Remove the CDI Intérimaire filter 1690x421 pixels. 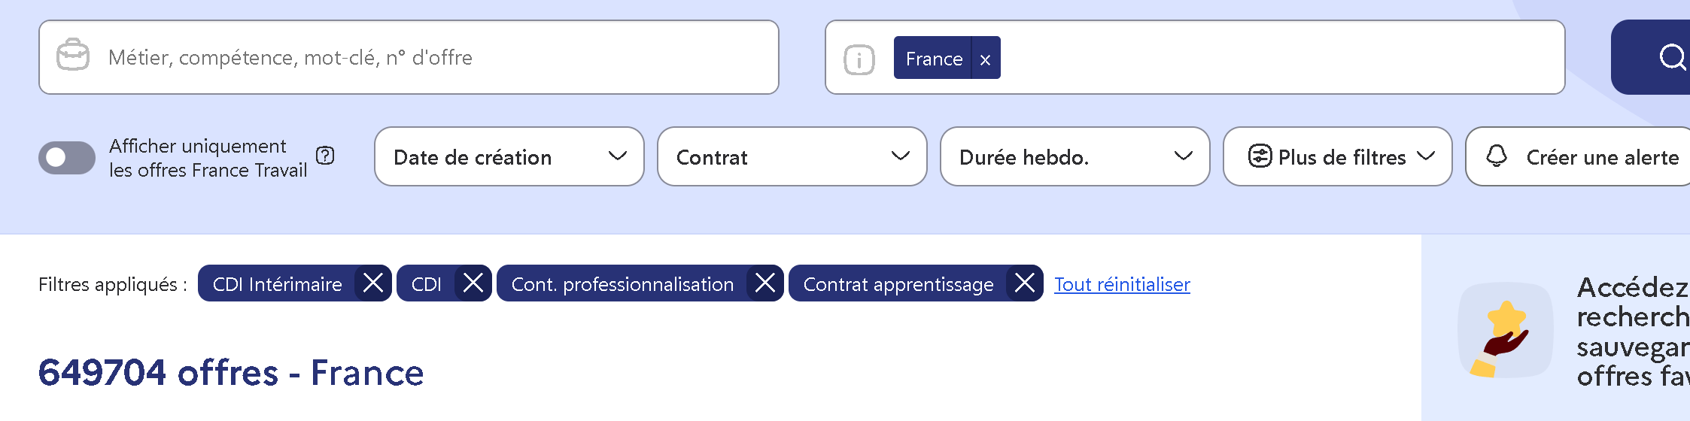click(x=372, y=283)
